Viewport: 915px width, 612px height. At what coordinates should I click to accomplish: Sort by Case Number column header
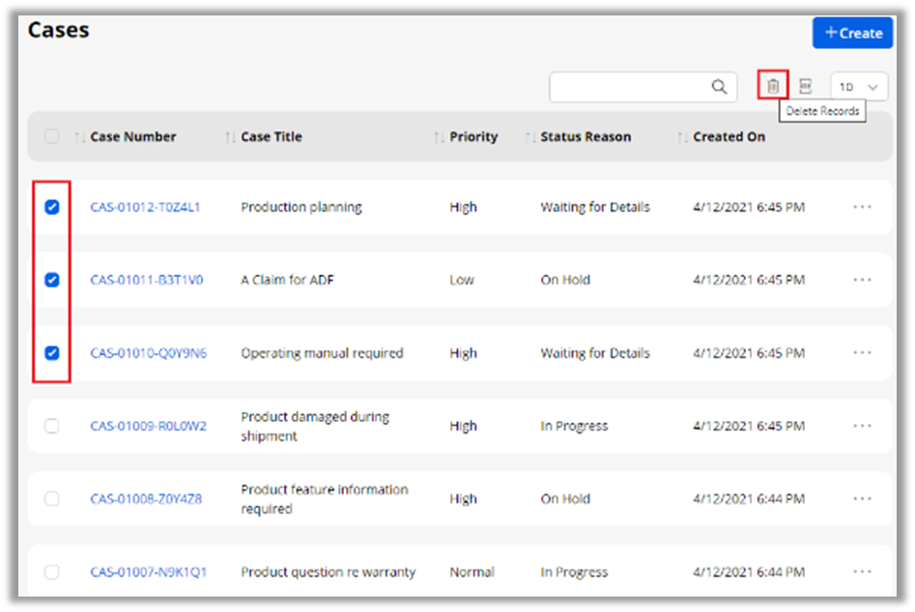(132, 137)
